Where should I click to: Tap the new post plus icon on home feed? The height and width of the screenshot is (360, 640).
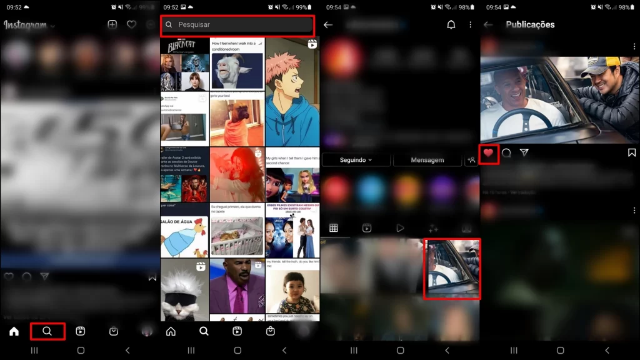pyautogui.click(x=112, y=24)
